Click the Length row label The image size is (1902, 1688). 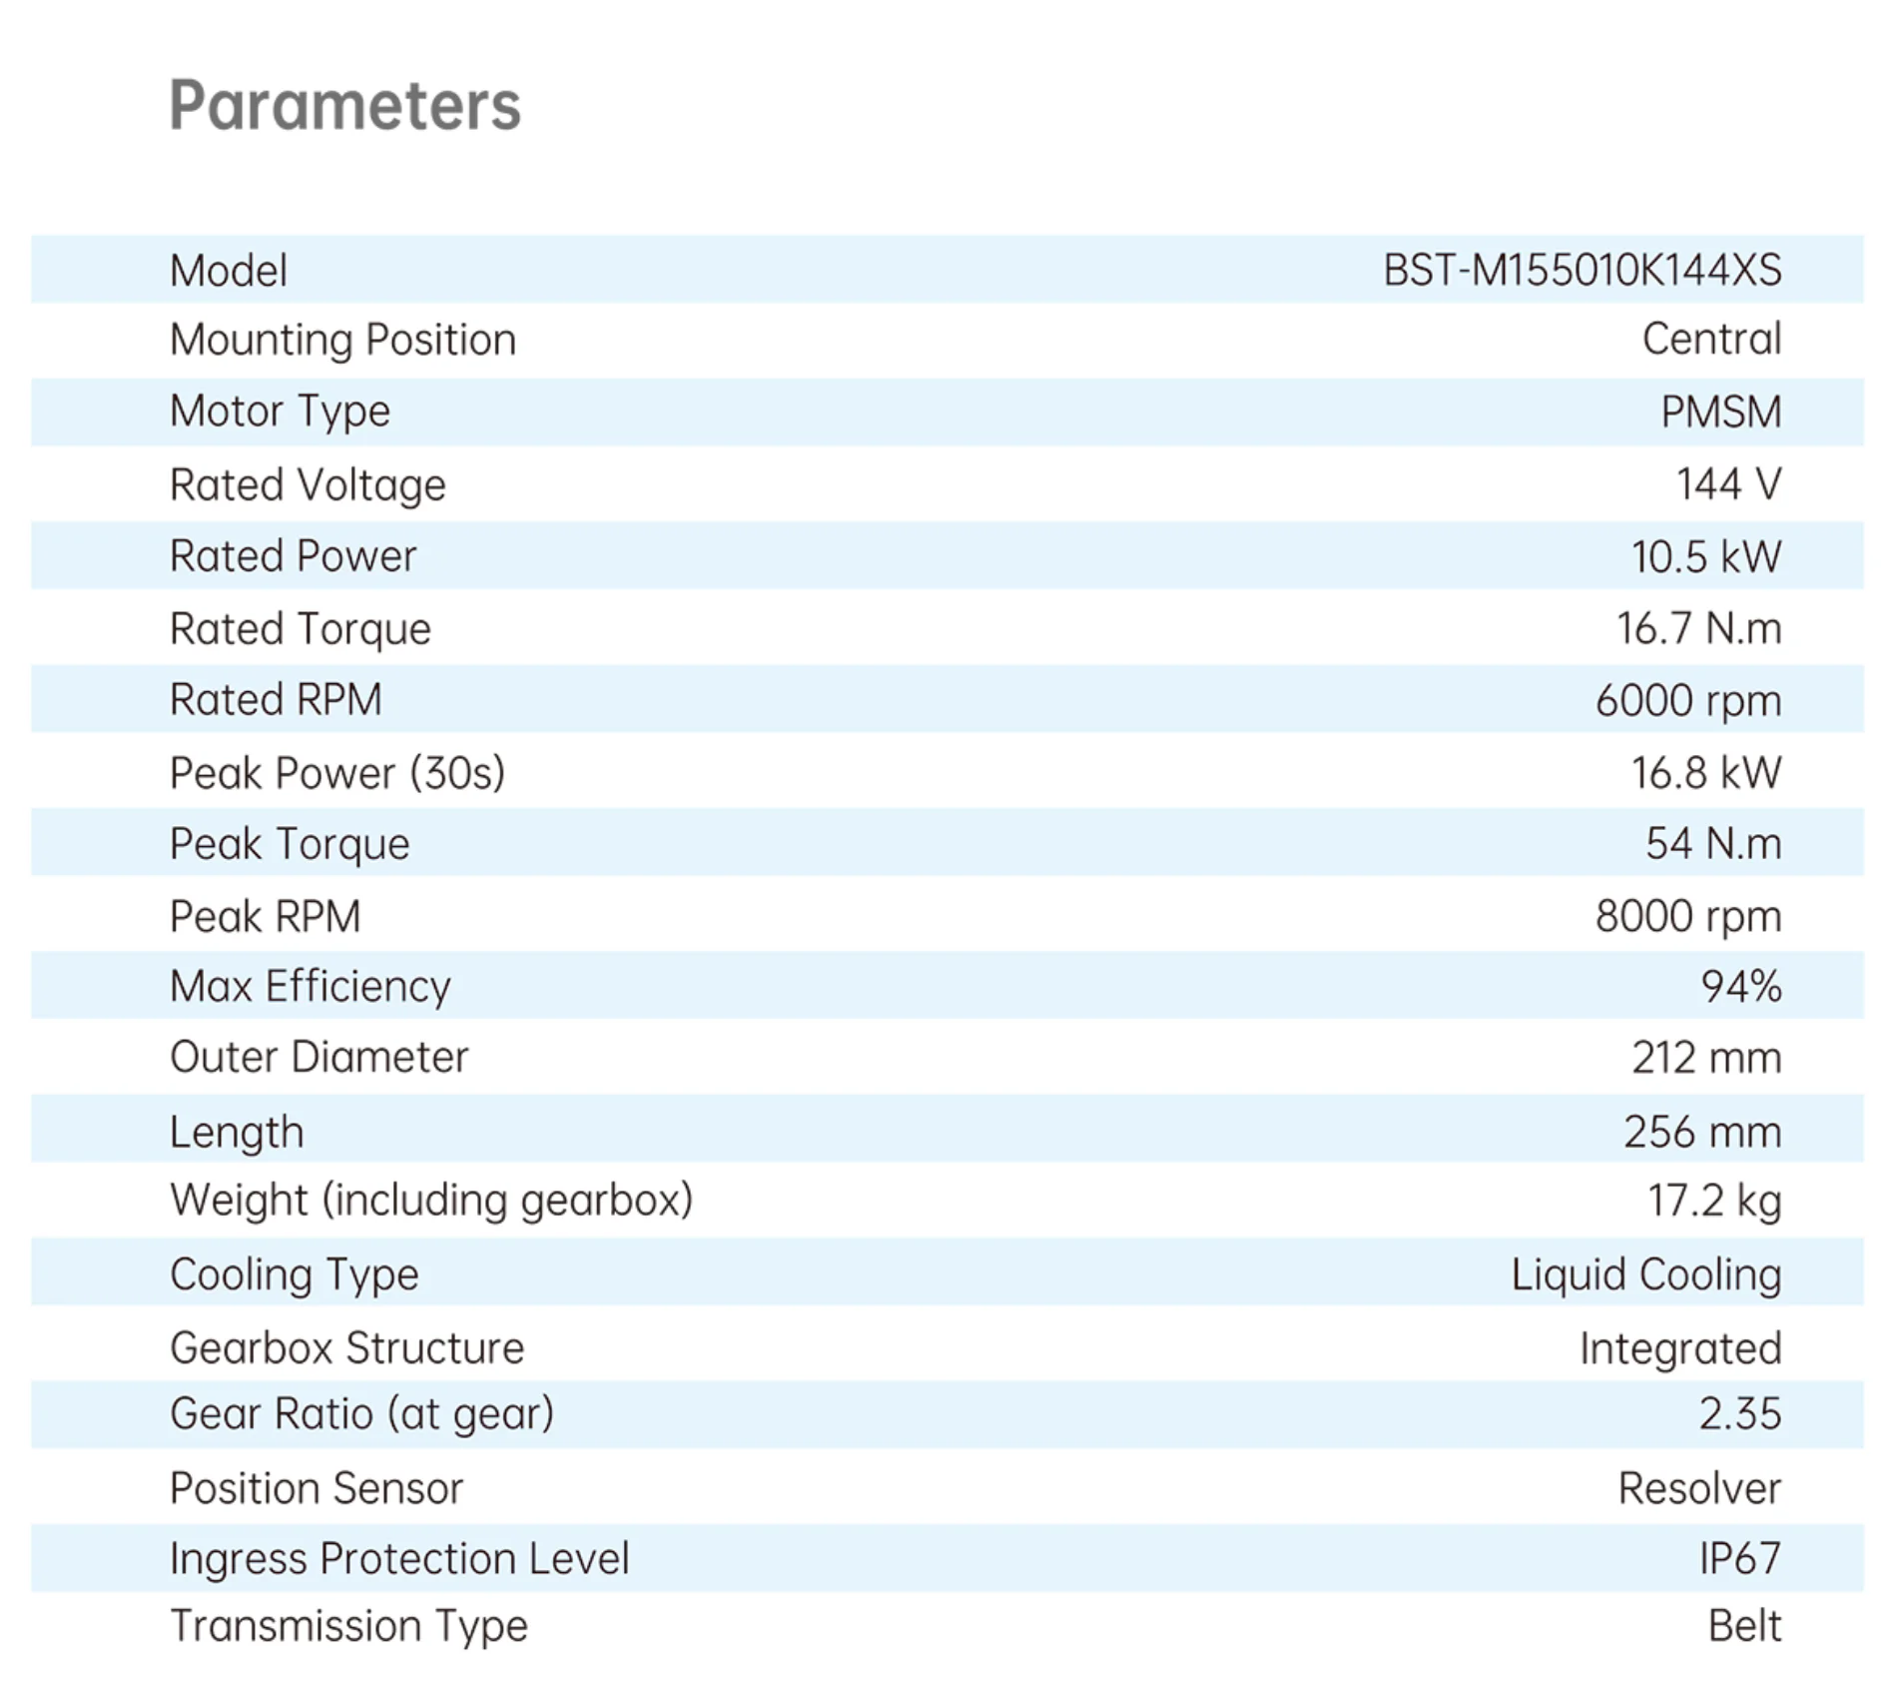pos(237,1132)
